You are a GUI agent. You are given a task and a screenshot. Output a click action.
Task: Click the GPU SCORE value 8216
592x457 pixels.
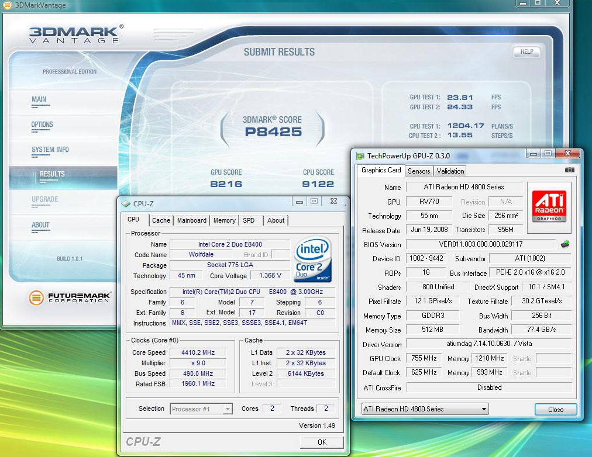point(226,184)
